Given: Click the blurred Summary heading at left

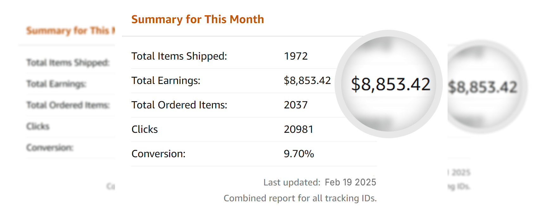Looking at the screenshot, I should click(x=70, y=31).
